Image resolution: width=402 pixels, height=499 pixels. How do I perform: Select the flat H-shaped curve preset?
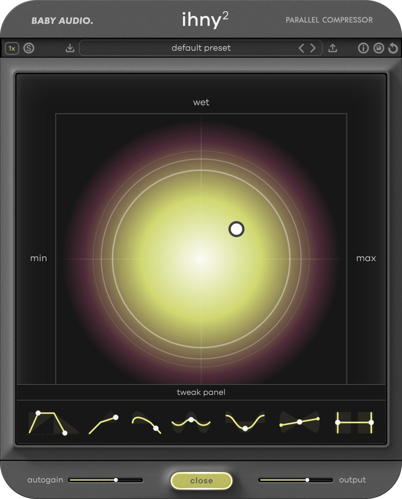[x=354, y=421]
